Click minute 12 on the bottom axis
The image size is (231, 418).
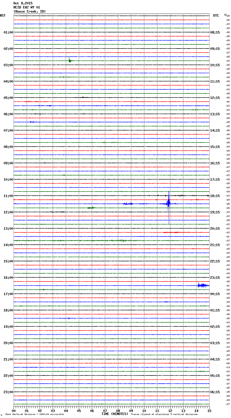(170, 411)
